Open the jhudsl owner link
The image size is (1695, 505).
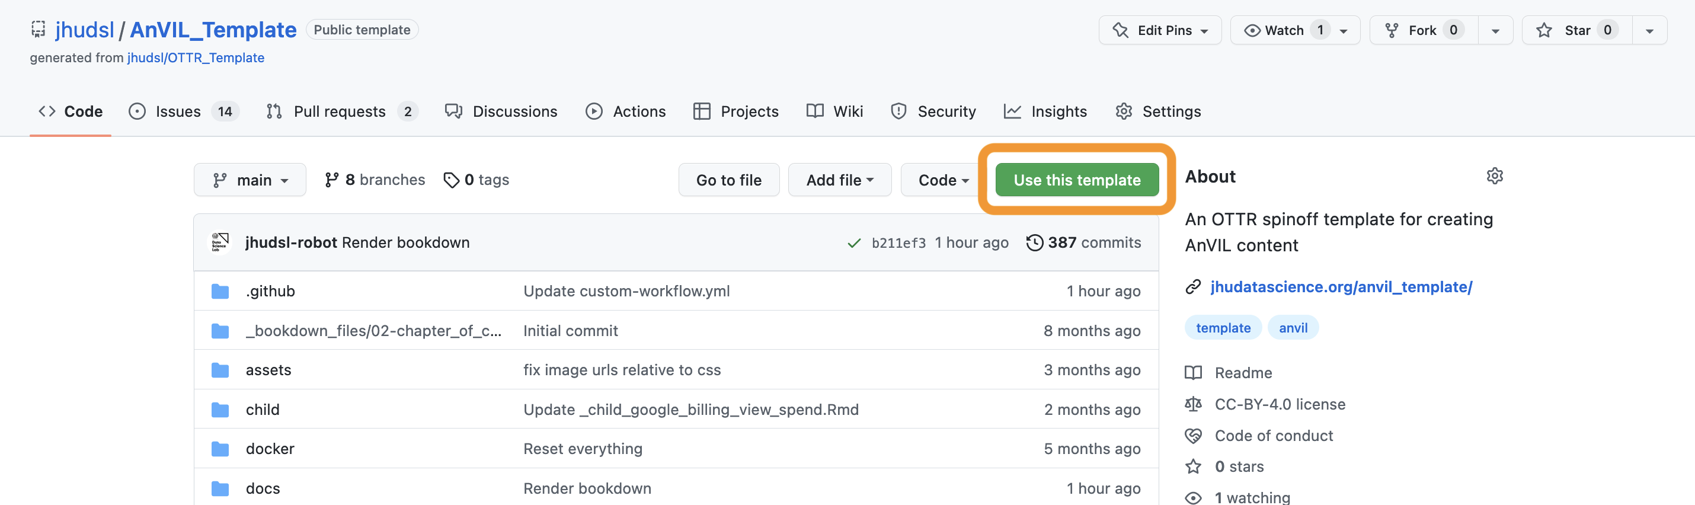point(84,30)
